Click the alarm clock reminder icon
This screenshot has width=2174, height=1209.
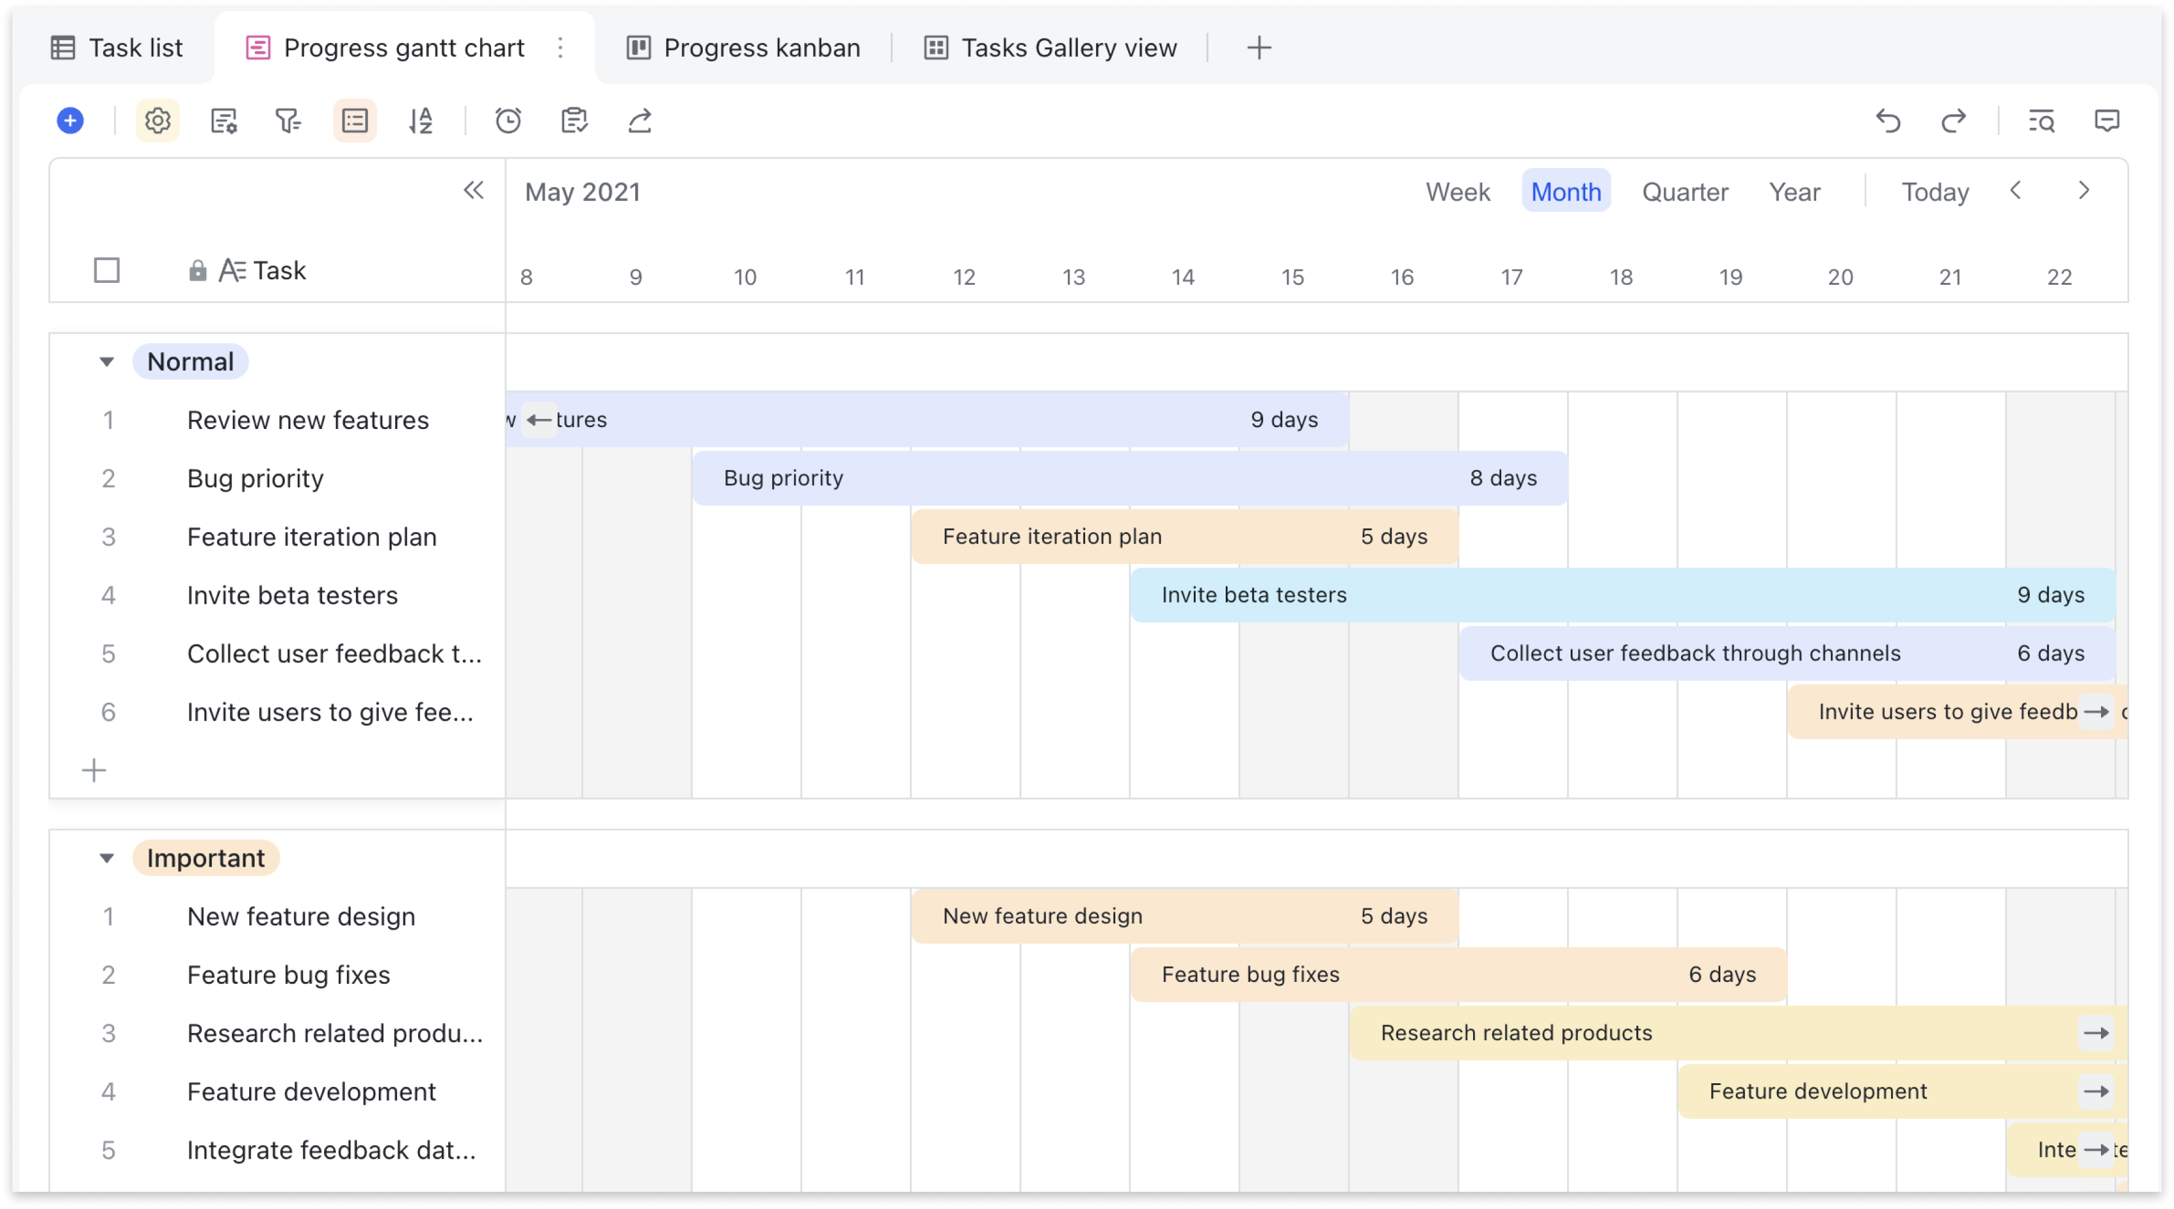click(x=508, y=121)
